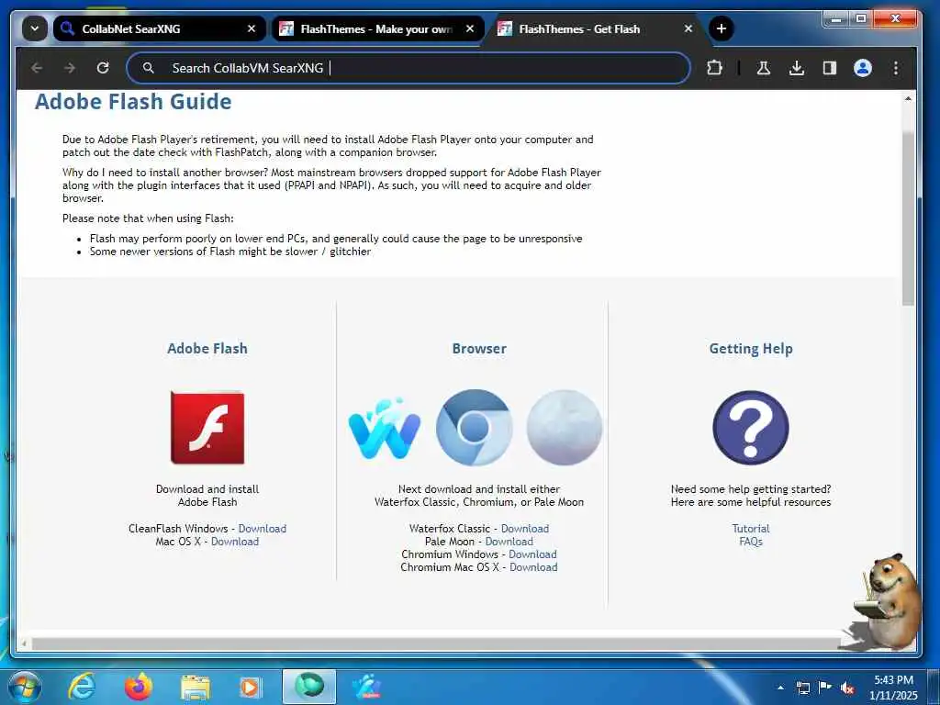
Task: Go back to the previous page
Action: (37, 68)
